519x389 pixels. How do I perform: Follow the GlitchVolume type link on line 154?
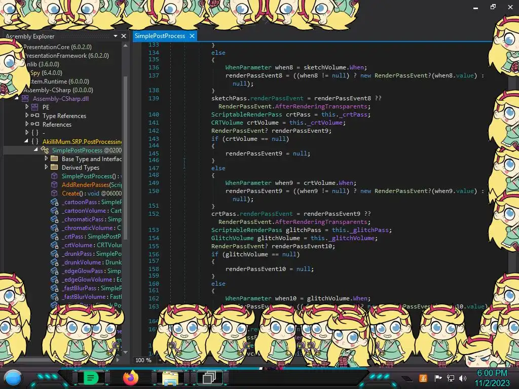(232, 238)
